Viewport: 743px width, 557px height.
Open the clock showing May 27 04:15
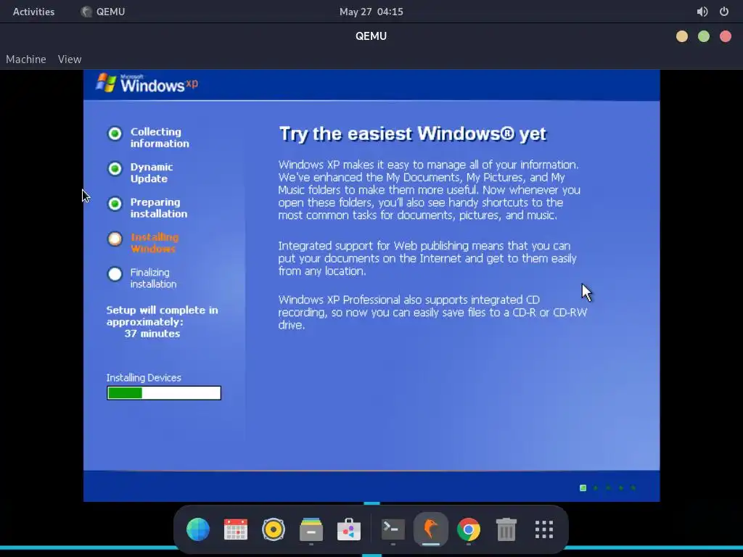tap(371, 12)
